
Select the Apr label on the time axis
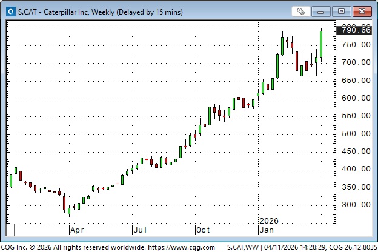click(77, 230)
